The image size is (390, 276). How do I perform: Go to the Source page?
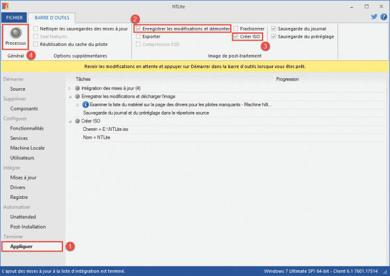(x=18, y=89)
